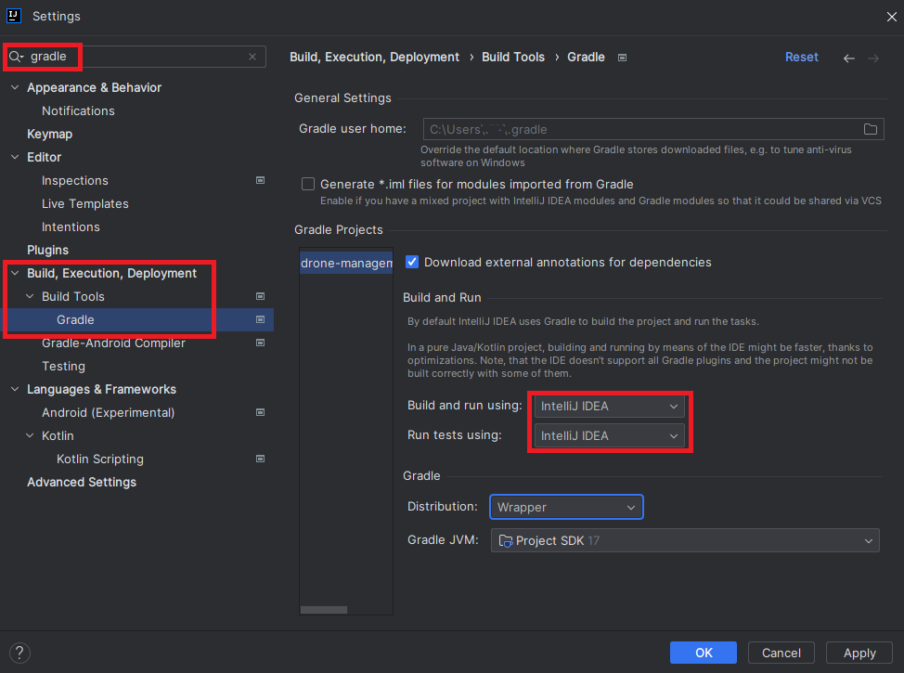Click the horizontal scrollbar of Gradle Projects list

tap(324, 610)
